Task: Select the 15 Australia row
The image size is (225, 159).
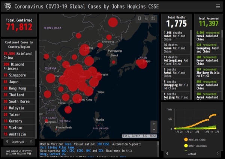Action: point(18,134)
